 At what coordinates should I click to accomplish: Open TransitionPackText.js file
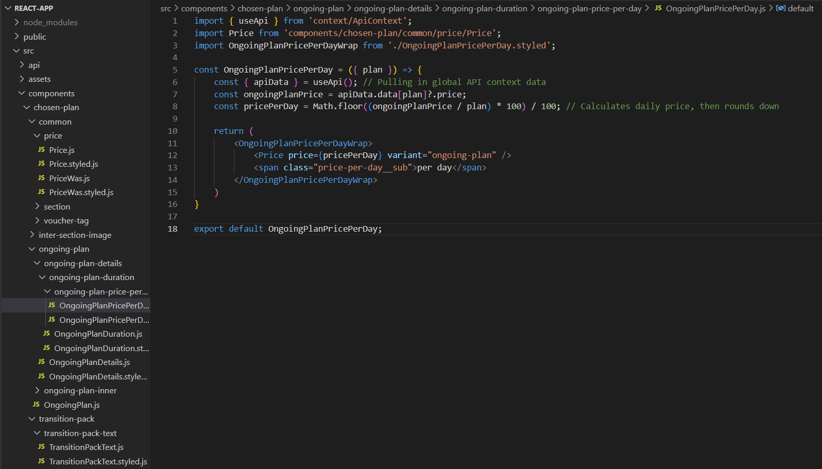87,447
